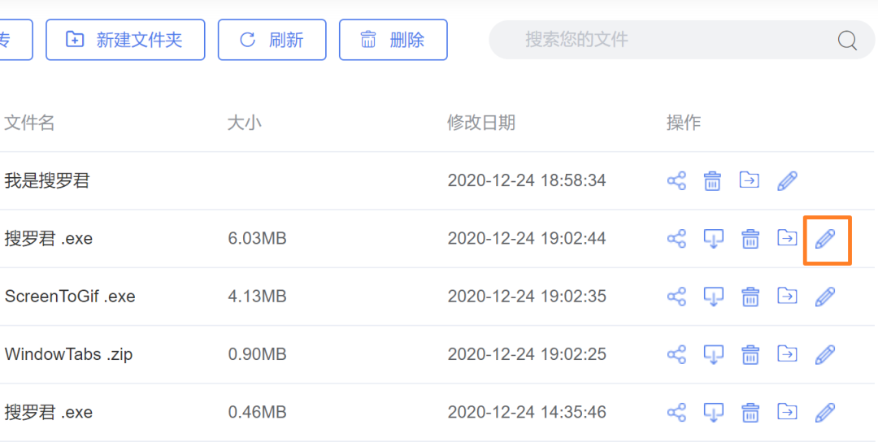
Task: Click the 文件名 column header
Action: 29,123
